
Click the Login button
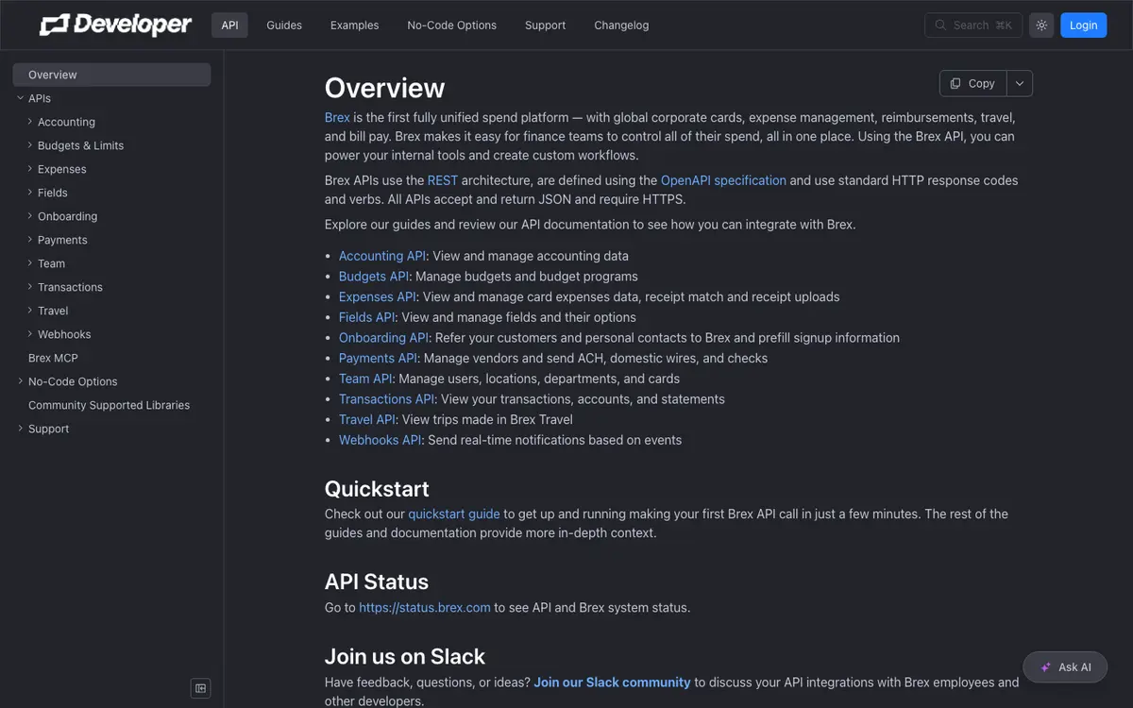pyautogui.click(x=1083, y=25)
